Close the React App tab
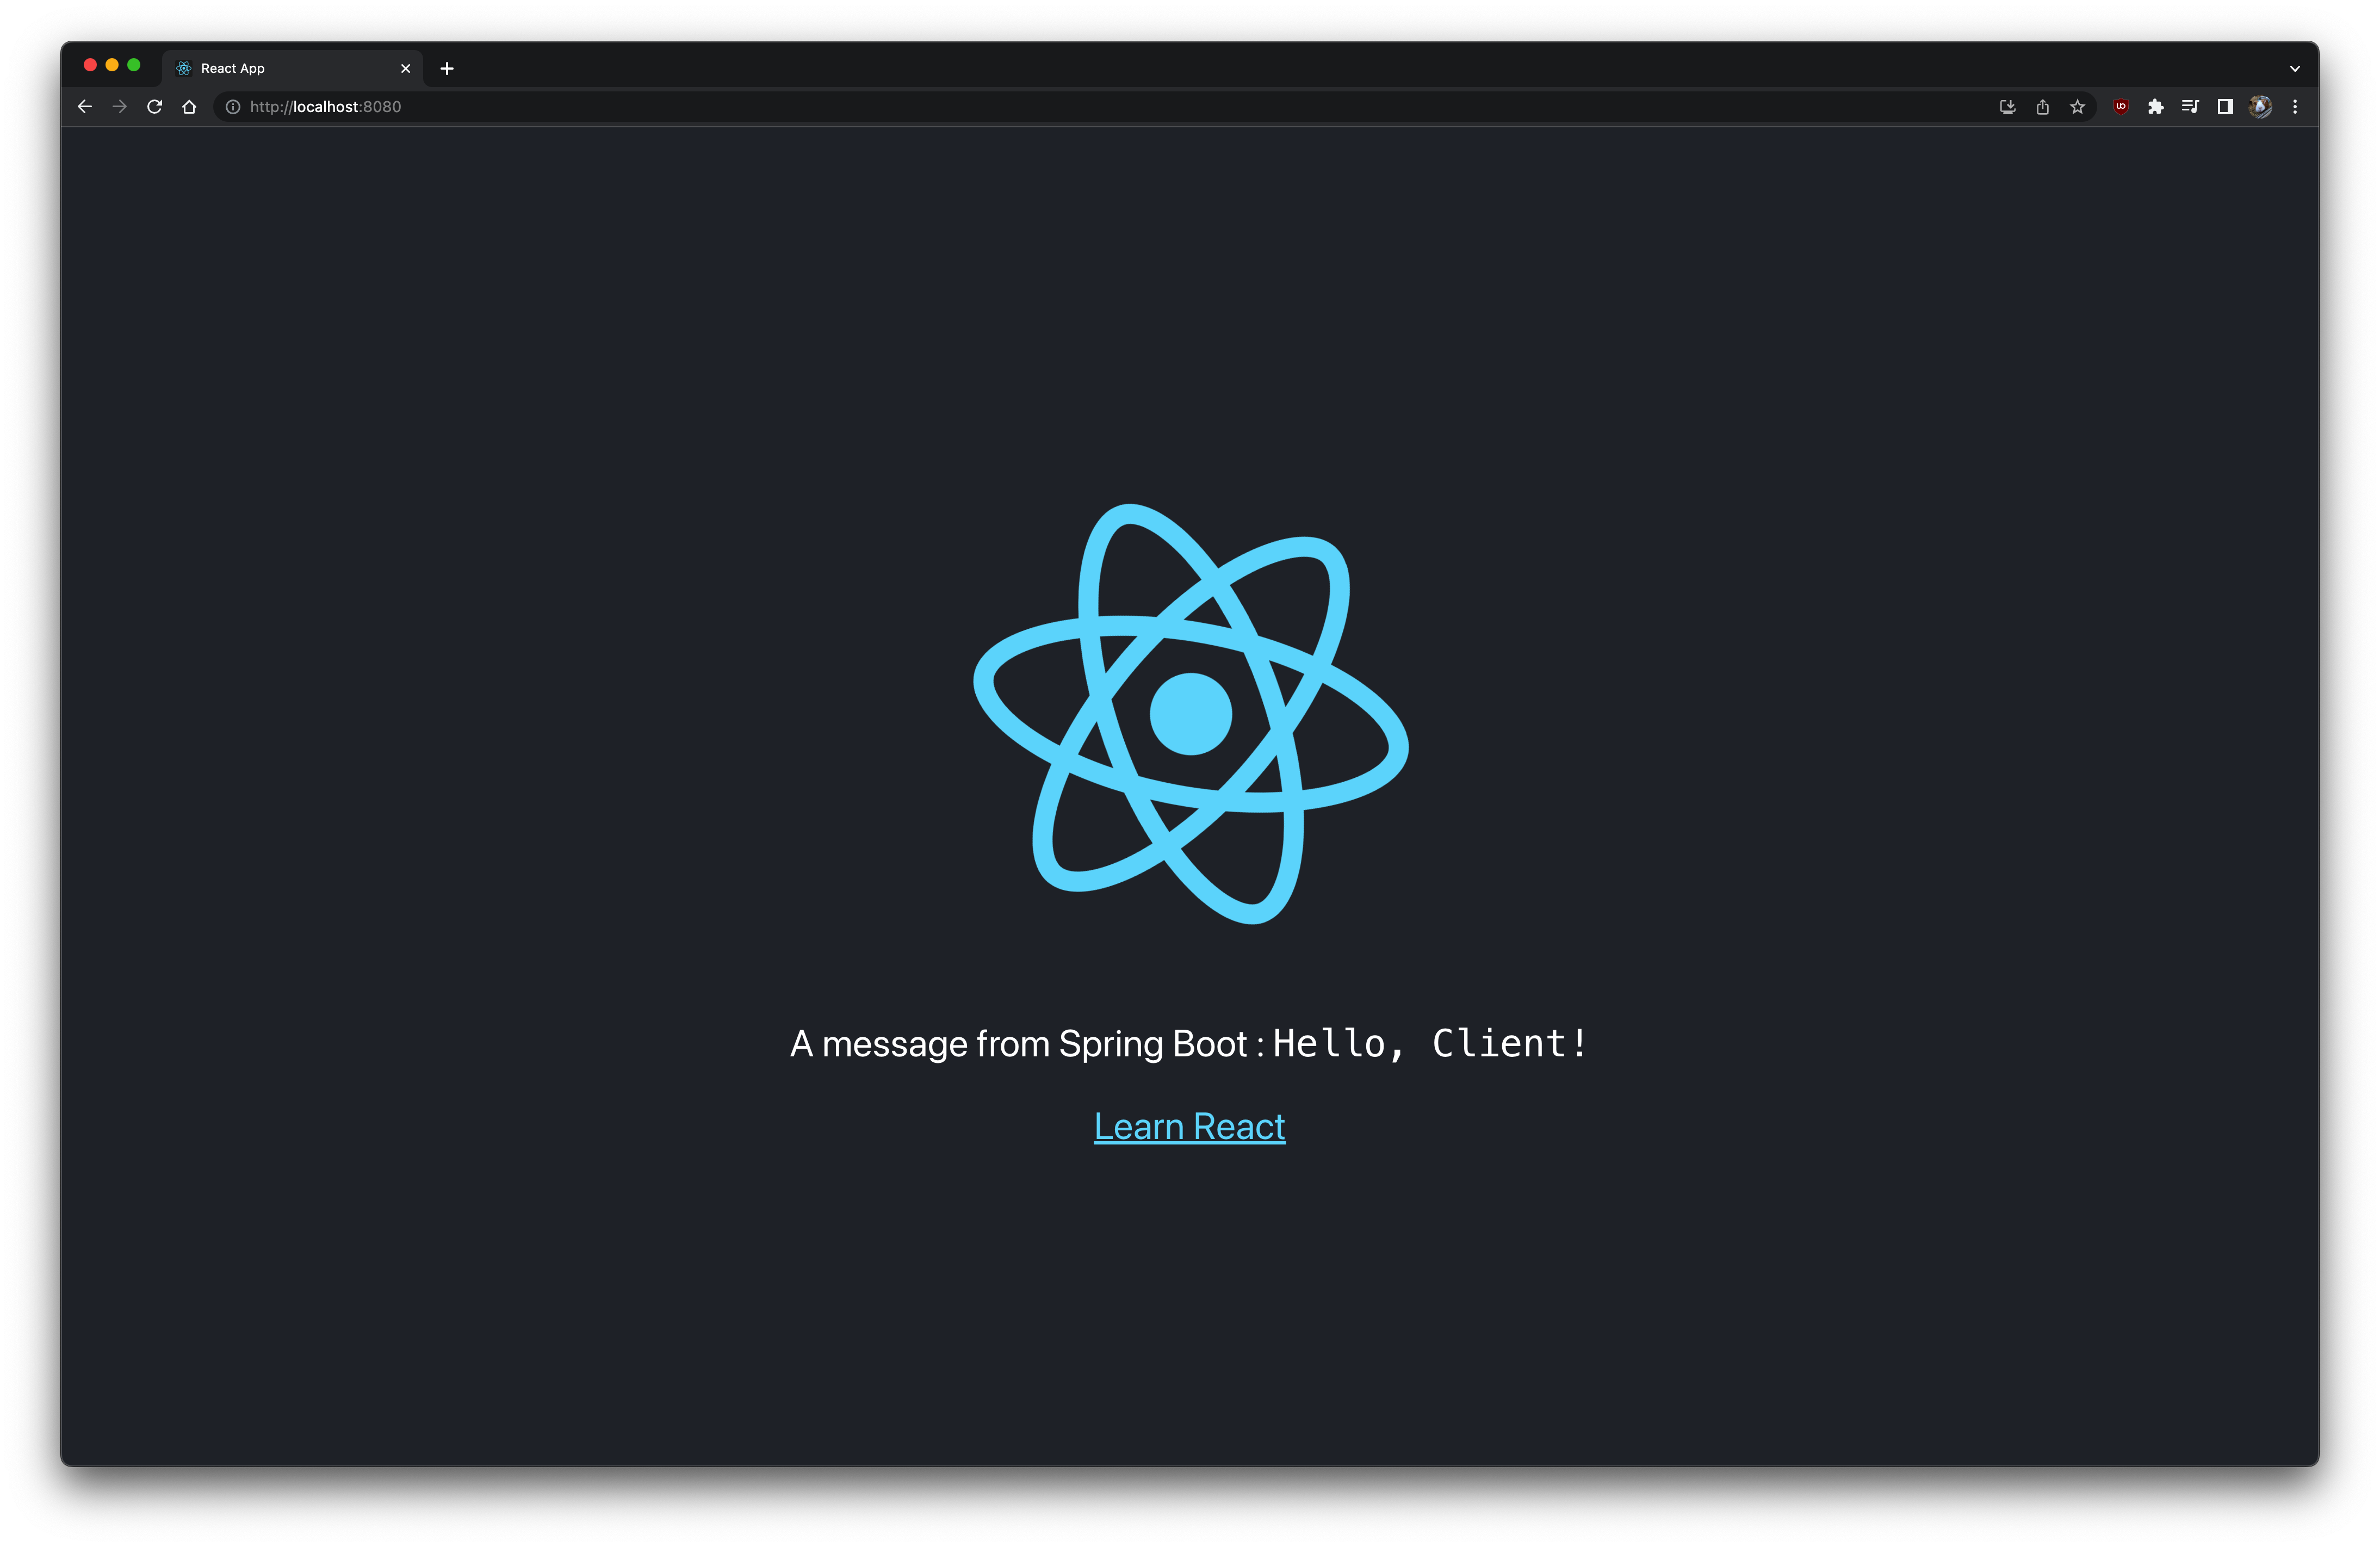Image resolution: width=2380 pixels, height=1547 pixels. (x=405, y=69)
